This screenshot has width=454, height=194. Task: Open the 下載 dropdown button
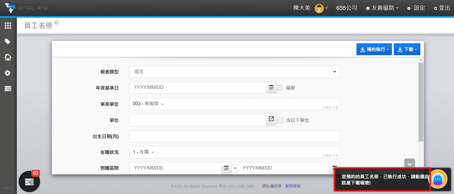click(407, 49)
